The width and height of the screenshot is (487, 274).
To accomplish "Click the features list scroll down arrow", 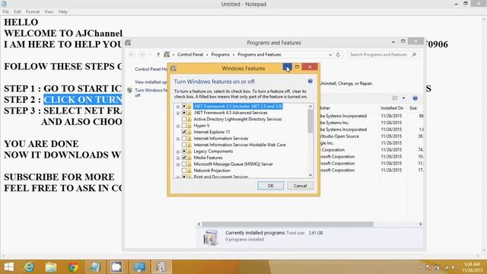I will (310, 175).
